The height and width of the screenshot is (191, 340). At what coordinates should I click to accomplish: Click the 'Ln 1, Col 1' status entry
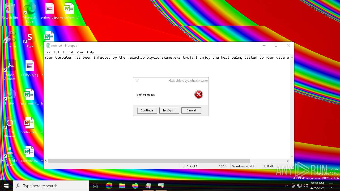click(190, 166)
